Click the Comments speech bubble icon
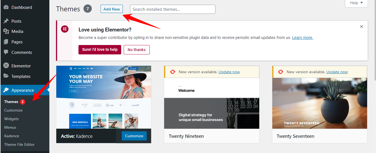 pyautogui.click(x=6, y=52)
